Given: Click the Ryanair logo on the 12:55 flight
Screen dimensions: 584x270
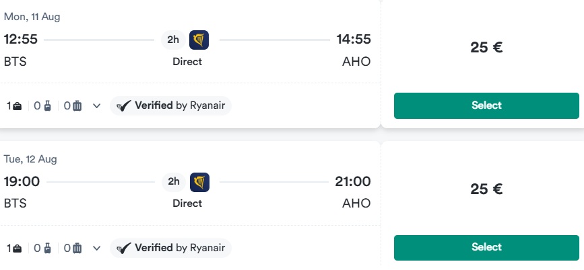Looking at the screenshot, I should [x=199, y=40].
